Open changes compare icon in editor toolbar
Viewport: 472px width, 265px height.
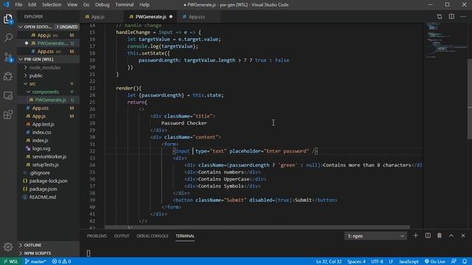[x=440, y=16]
